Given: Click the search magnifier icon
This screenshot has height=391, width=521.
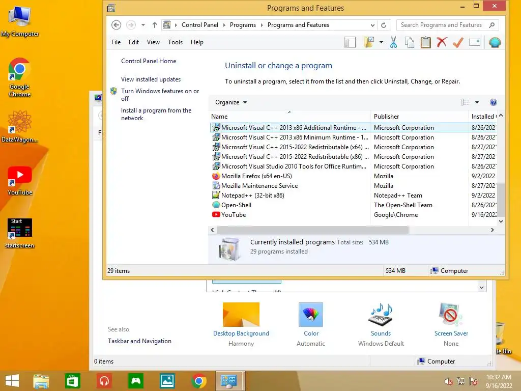Looking at the screenshot, I should 492,25.
